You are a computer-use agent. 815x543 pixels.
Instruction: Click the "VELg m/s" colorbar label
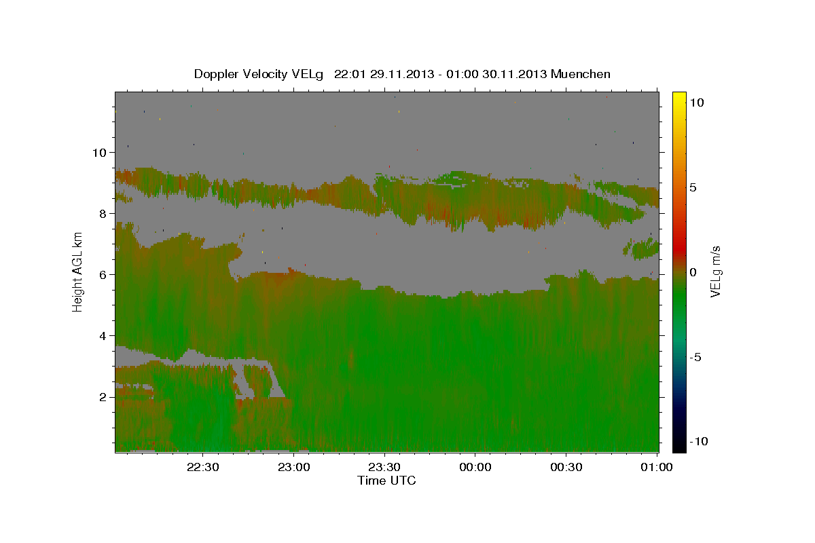point(715,271)
